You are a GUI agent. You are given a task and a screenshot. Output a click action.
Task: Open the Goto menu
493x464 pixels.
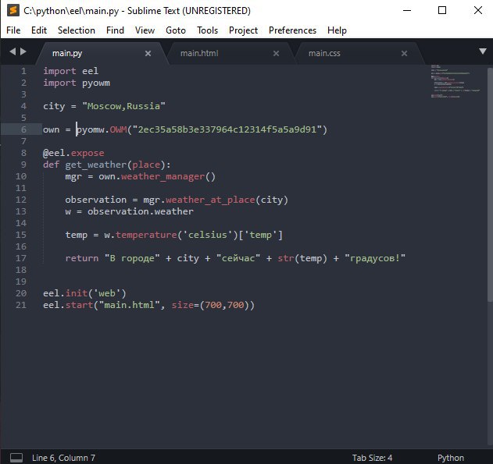(176, 30)
